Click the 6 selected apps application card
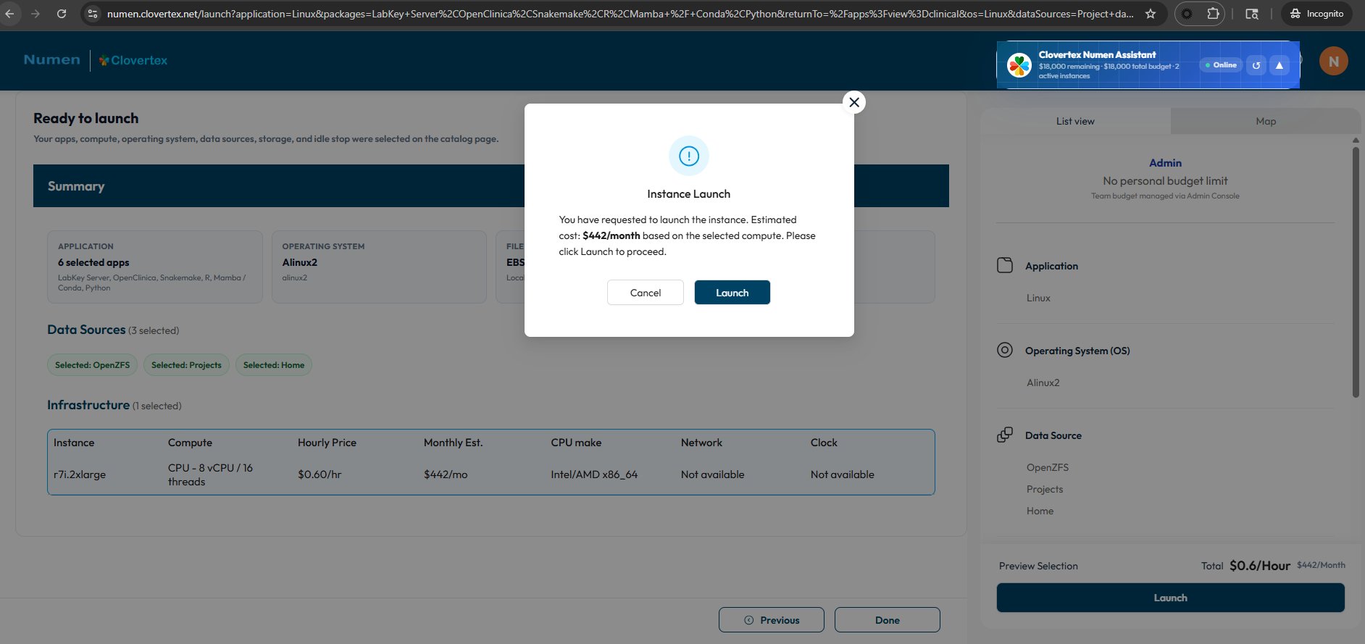This screenshot has height=644, width=1365. (x=154, y=267)
